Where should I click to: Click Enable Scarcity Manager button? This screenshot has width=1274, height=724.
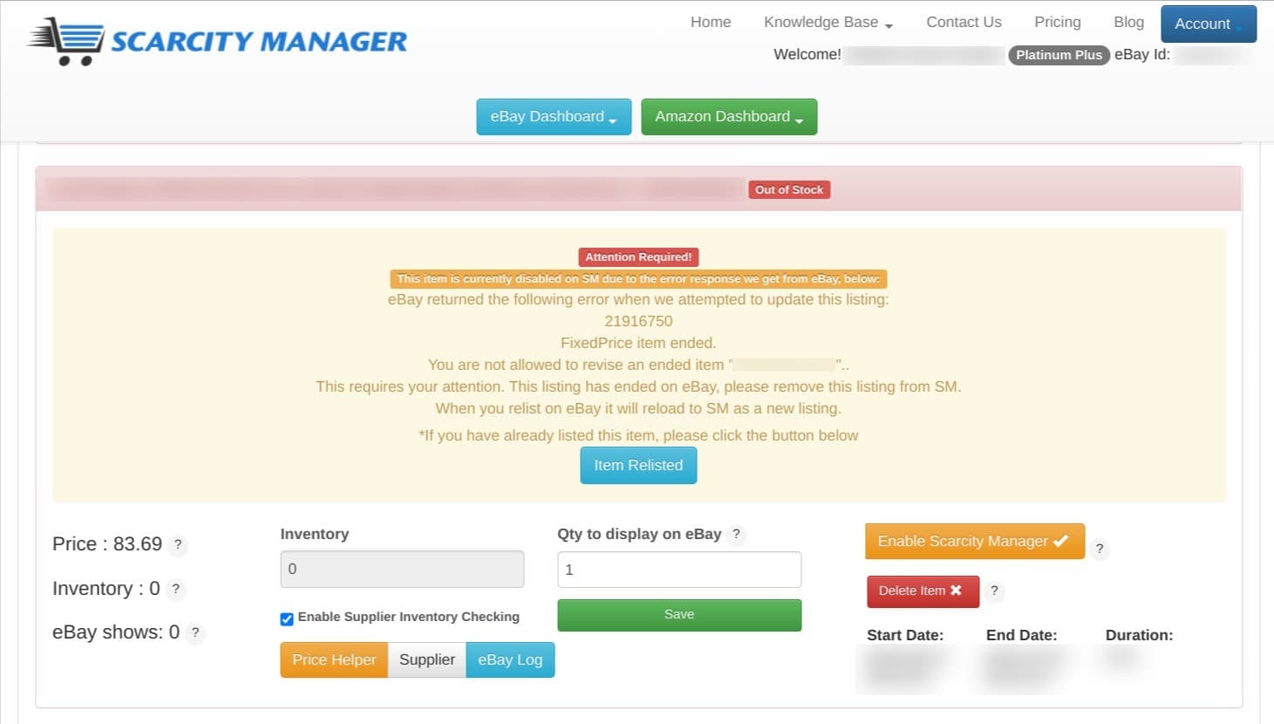975,541
